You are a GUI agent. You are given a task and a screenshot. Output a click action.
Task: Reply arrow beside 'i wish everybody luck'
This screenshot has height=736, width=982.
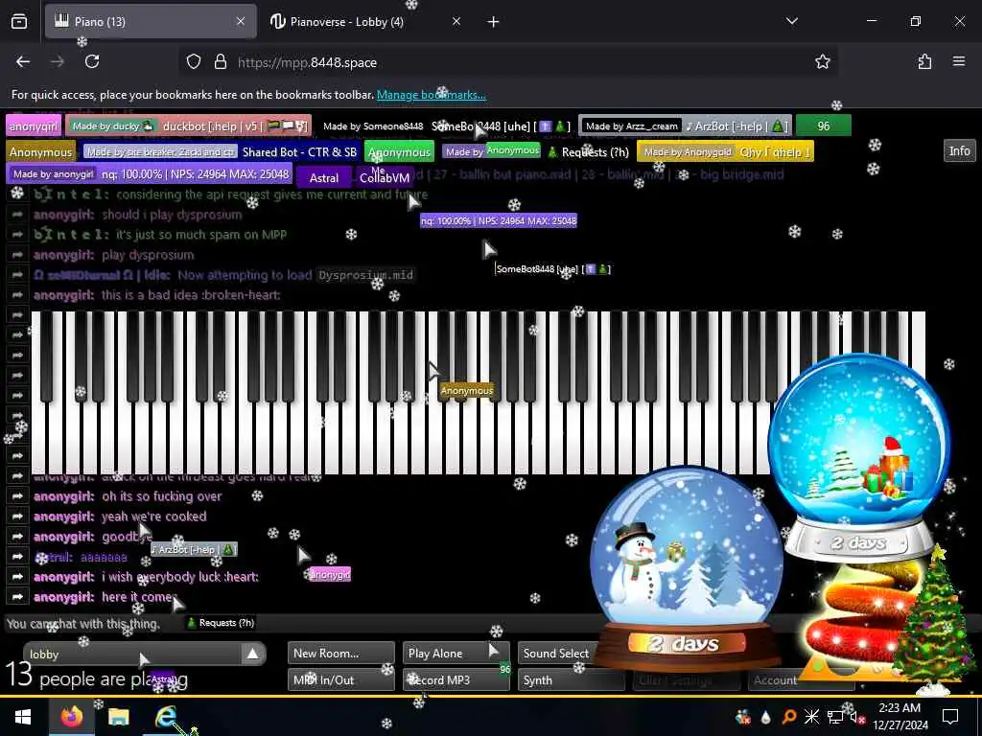(17, 576)
